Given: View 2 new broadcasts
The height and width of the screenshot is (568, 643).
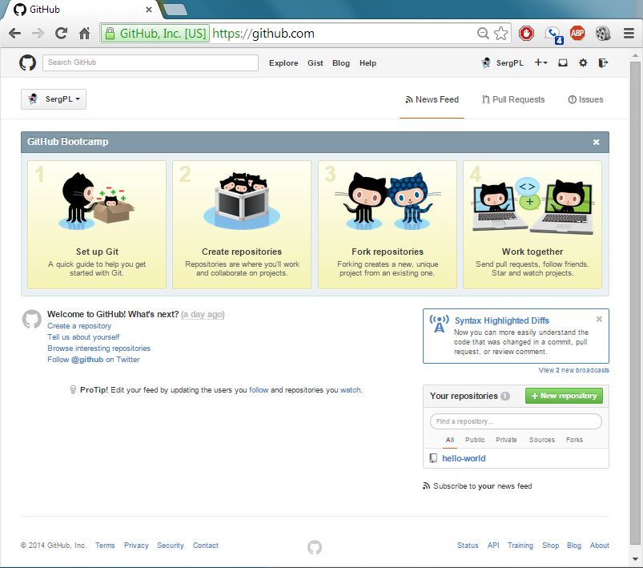Looking at the screenshot, I should point(573,370).
